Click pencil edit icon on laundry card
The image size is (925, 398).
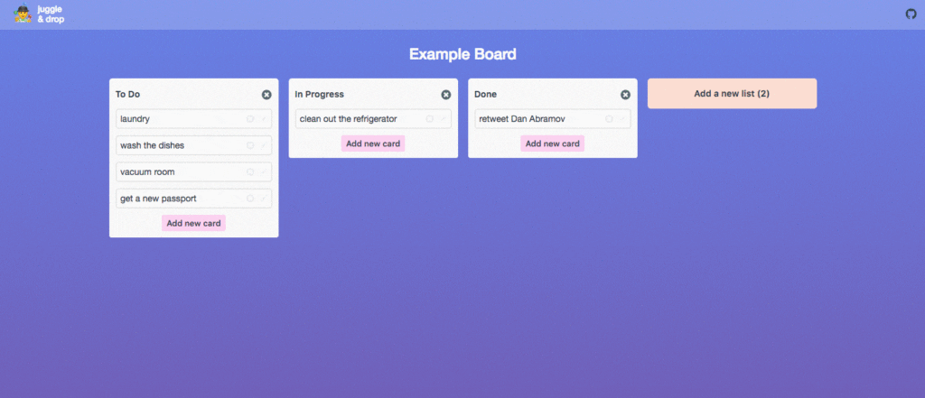(x=264, y=119)
